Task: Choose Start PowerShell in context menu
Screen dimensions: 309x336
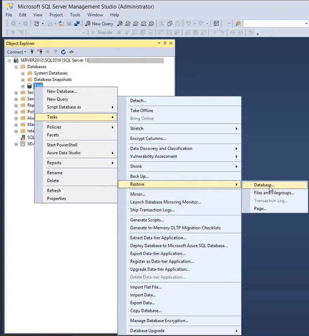Action: tap(76, 145)
